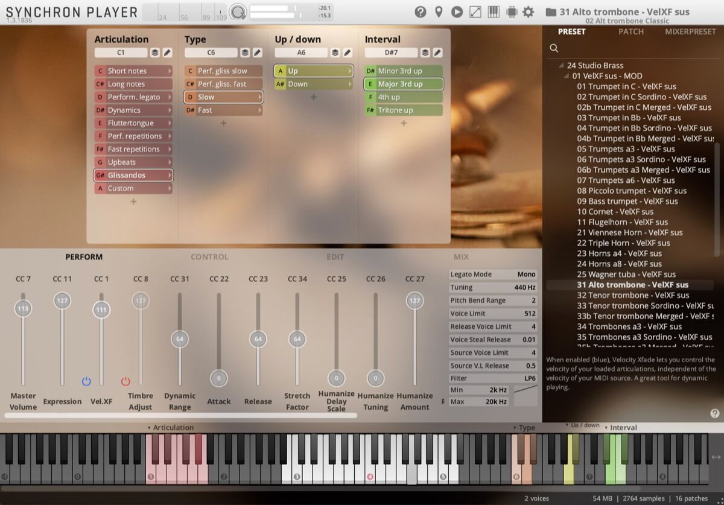Click the play demo icon in top toolbar
This screenshot has height=505, width=724.
(457, 11)
